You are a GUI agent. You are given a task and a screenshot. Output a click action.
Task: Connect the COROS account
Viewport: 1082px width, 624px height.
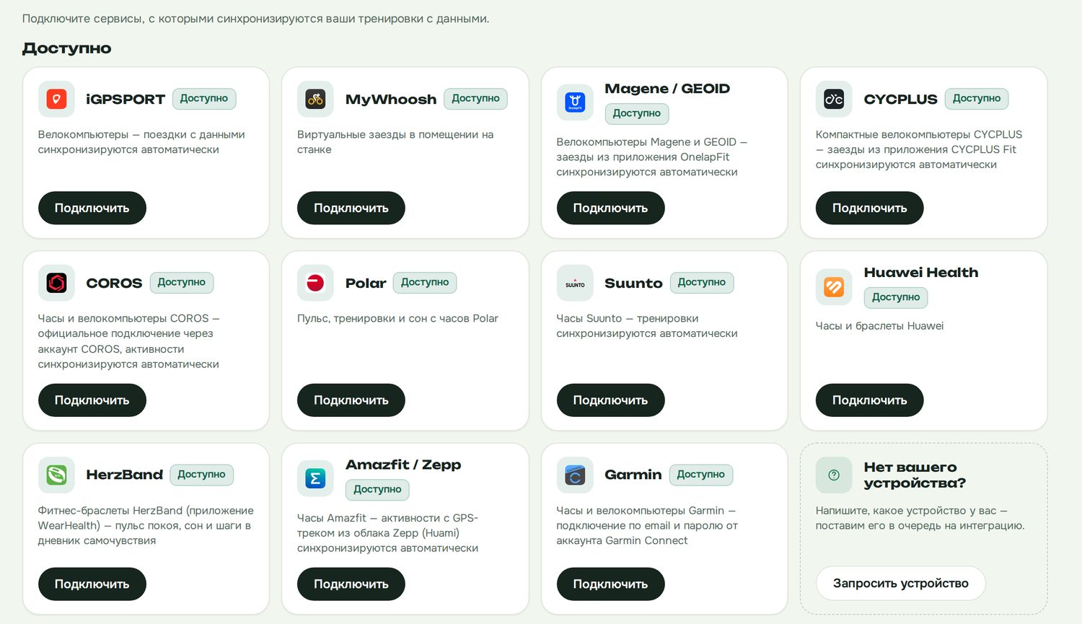92,400
